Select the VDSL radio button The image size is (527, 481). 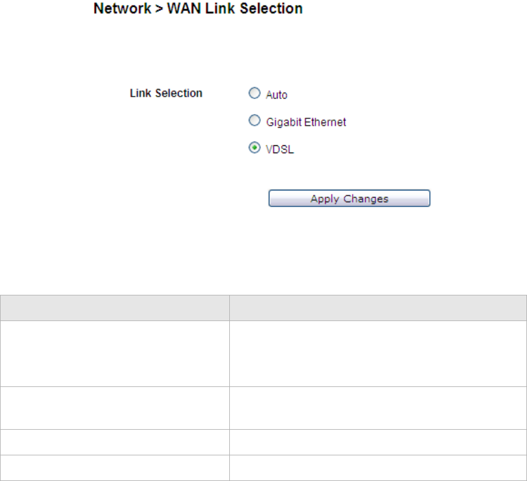point(254,147)
